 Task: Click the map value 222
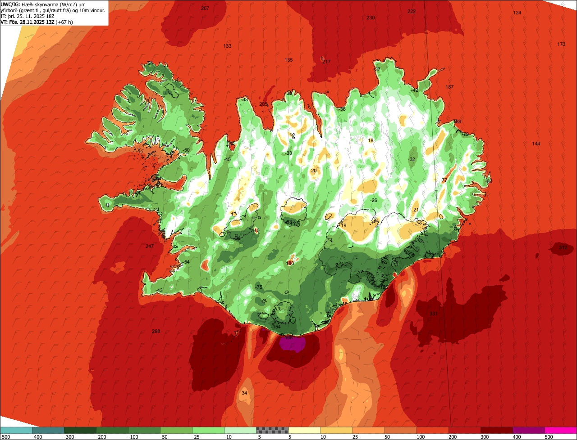click(412, 11)
